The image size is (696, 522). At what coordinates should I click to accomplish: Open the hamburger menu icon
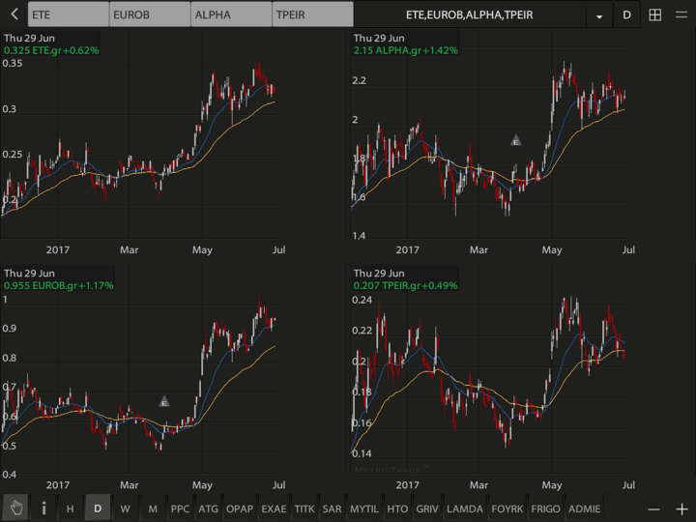[x=681, y=15]
